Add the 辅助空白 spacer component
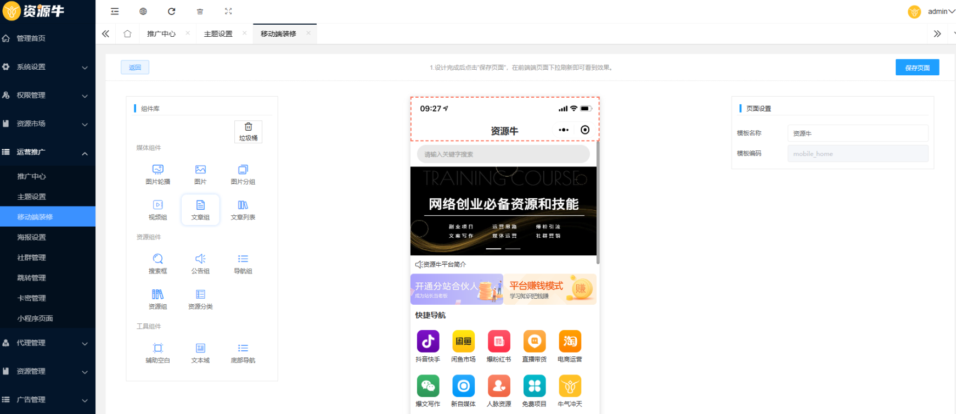The image size is (956, 414). [x=158, y=353]
